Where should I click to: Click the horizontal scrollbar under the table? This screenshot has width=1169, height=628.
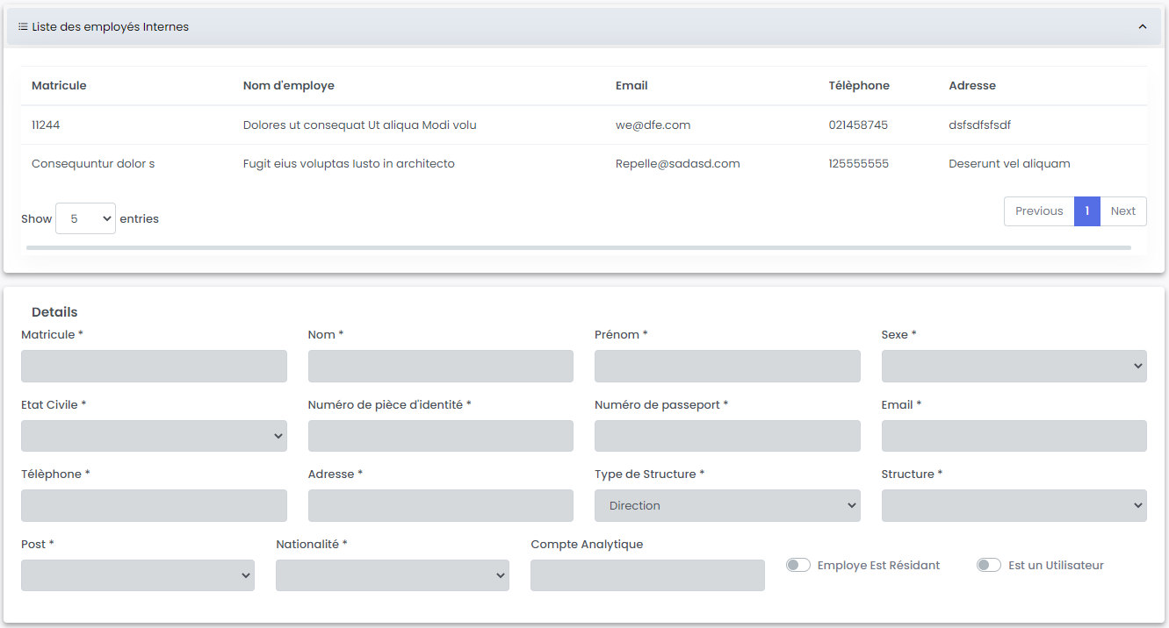tap(578, 248)
